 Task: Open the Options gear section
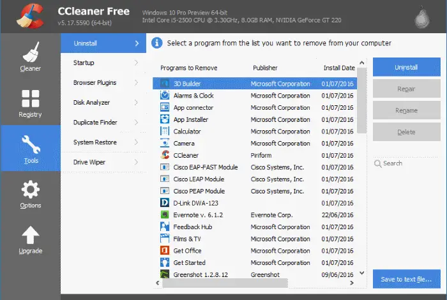[30, 194]
